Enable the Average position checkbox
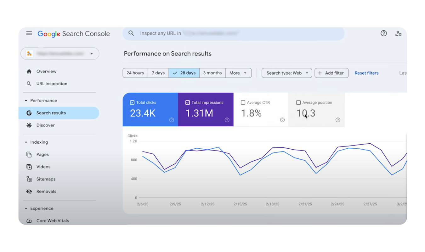The image size is (425, 252). 298,102
